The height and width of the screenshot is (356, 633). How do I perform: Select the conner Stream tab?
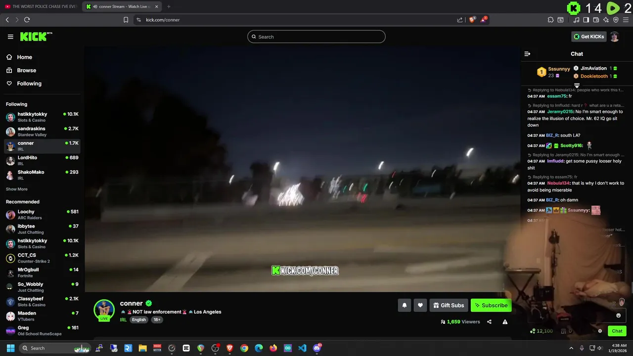[122, 6]
